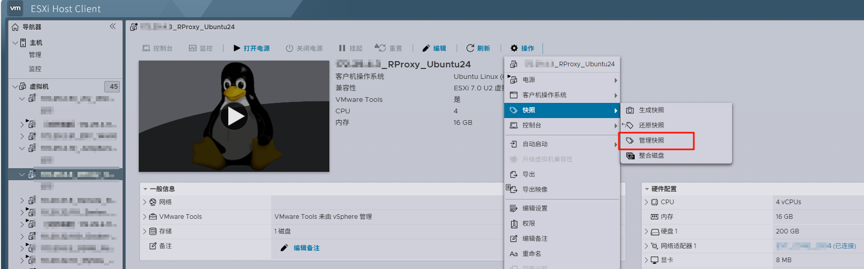
Task: Choose 编辑备注 in the actions menu
Action: pyautogui.click(x=562, y=239)
